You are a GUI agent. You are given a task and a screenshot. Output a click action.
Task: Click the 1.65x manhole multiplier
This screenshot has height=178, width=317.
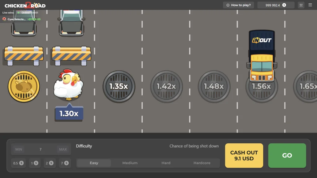305,87
